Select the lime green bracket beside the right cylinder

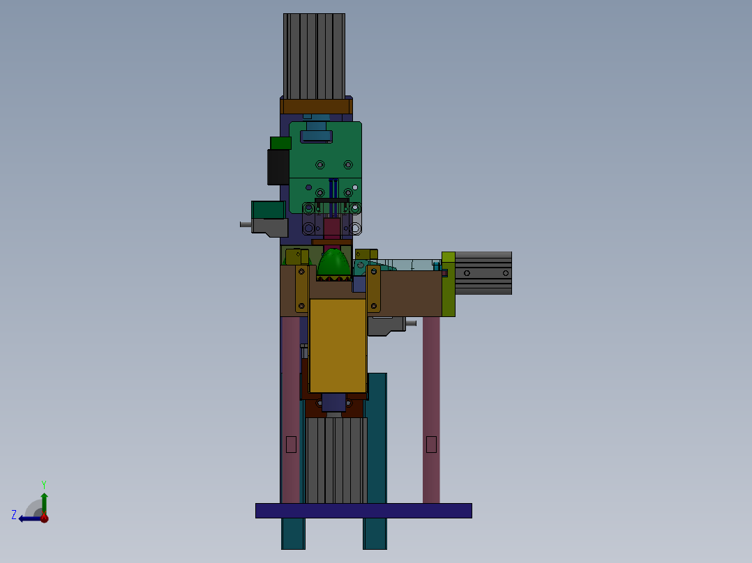[449, 284]
